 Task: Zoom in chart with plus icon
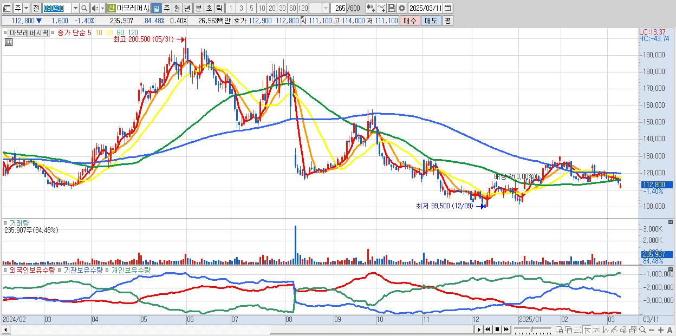click(x=661, y=330)
